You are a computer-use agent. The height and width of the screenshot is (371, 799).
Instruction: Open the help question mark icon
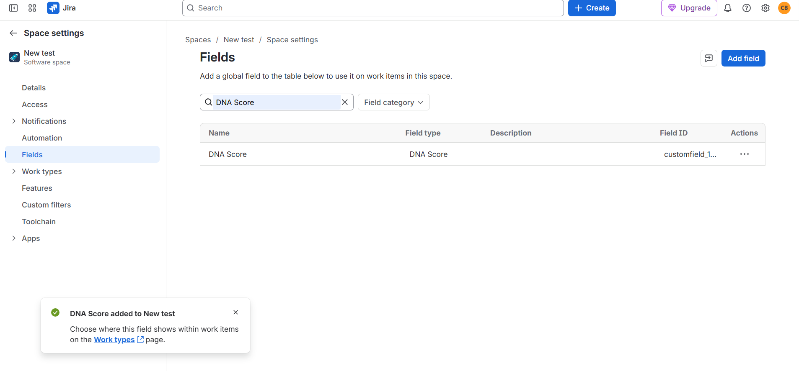(x=747, y=8)
